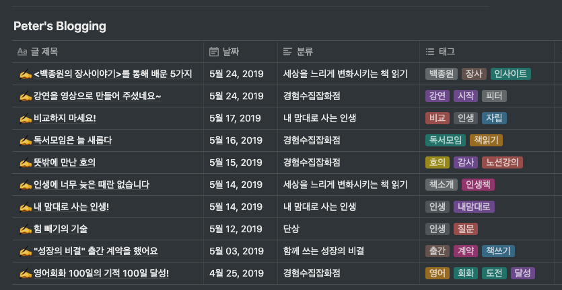This screenshot has width=562, height=290.
Task: Click the Peter's Blogging database title
Action: [x=59, y=26]
